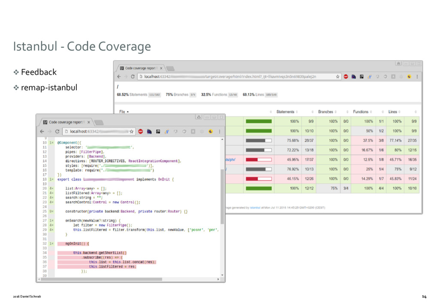This screenshot has height=304, width=439.
Task: Open a new tab in the rear window
Action: (x=170, y=68)
